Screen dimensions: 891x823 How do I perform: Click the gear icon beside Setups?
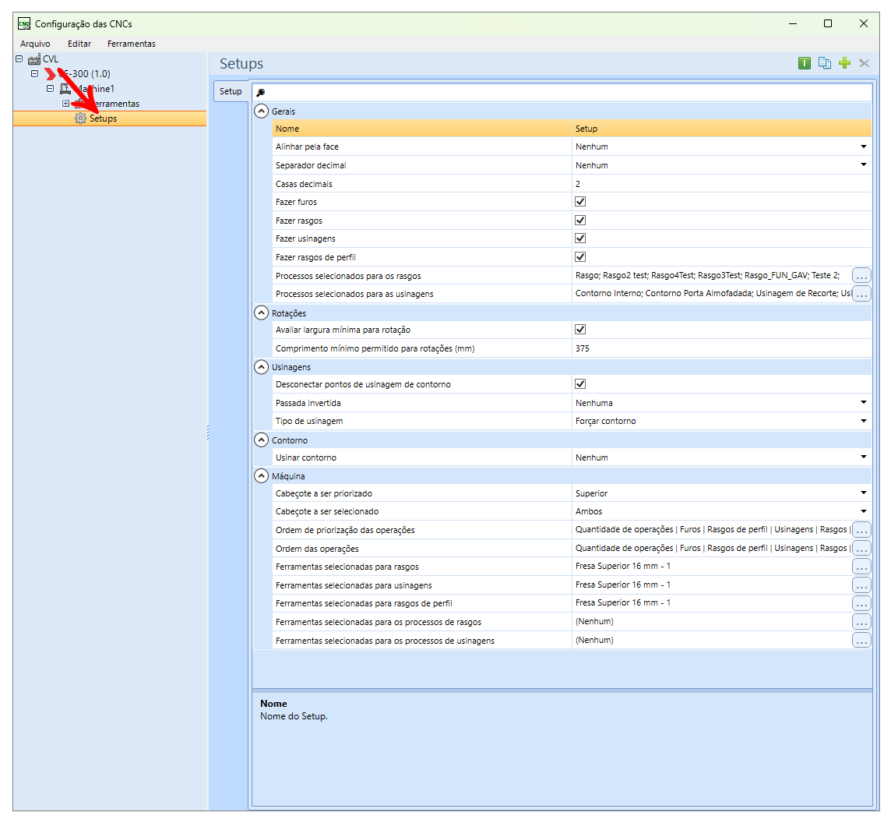click(81, 118)
